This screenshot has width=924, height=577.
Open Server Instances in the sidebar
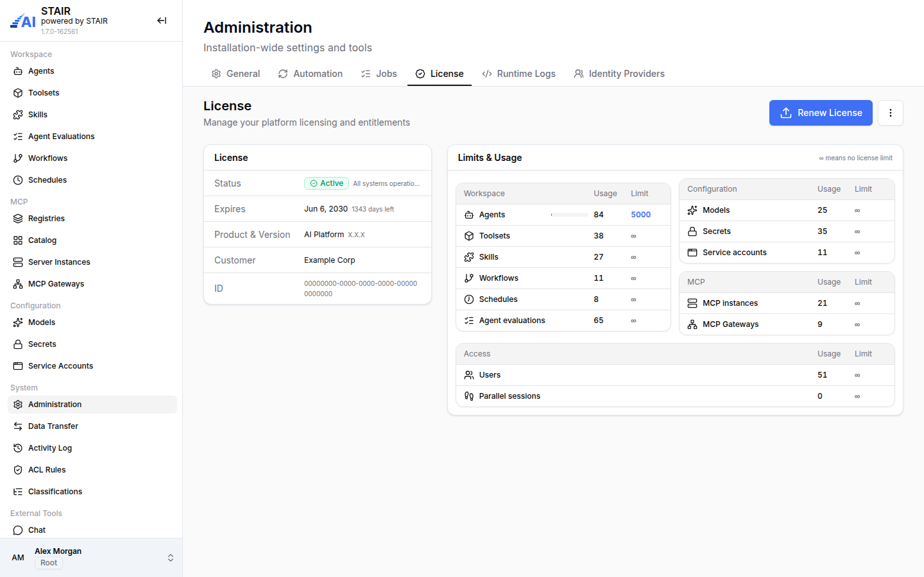click(x=92, y=262)
